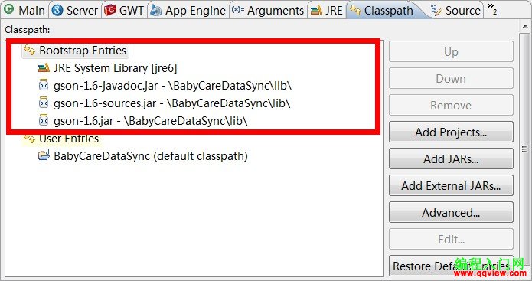The height and width of the screenshot is (281, 532).
Task: Click the Add JARs... button
Action: (x=451, y=158)
